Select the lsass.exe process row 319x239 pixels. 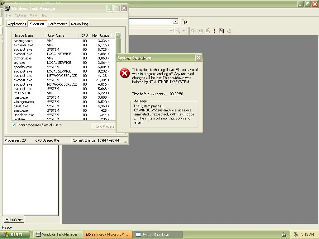64,97
